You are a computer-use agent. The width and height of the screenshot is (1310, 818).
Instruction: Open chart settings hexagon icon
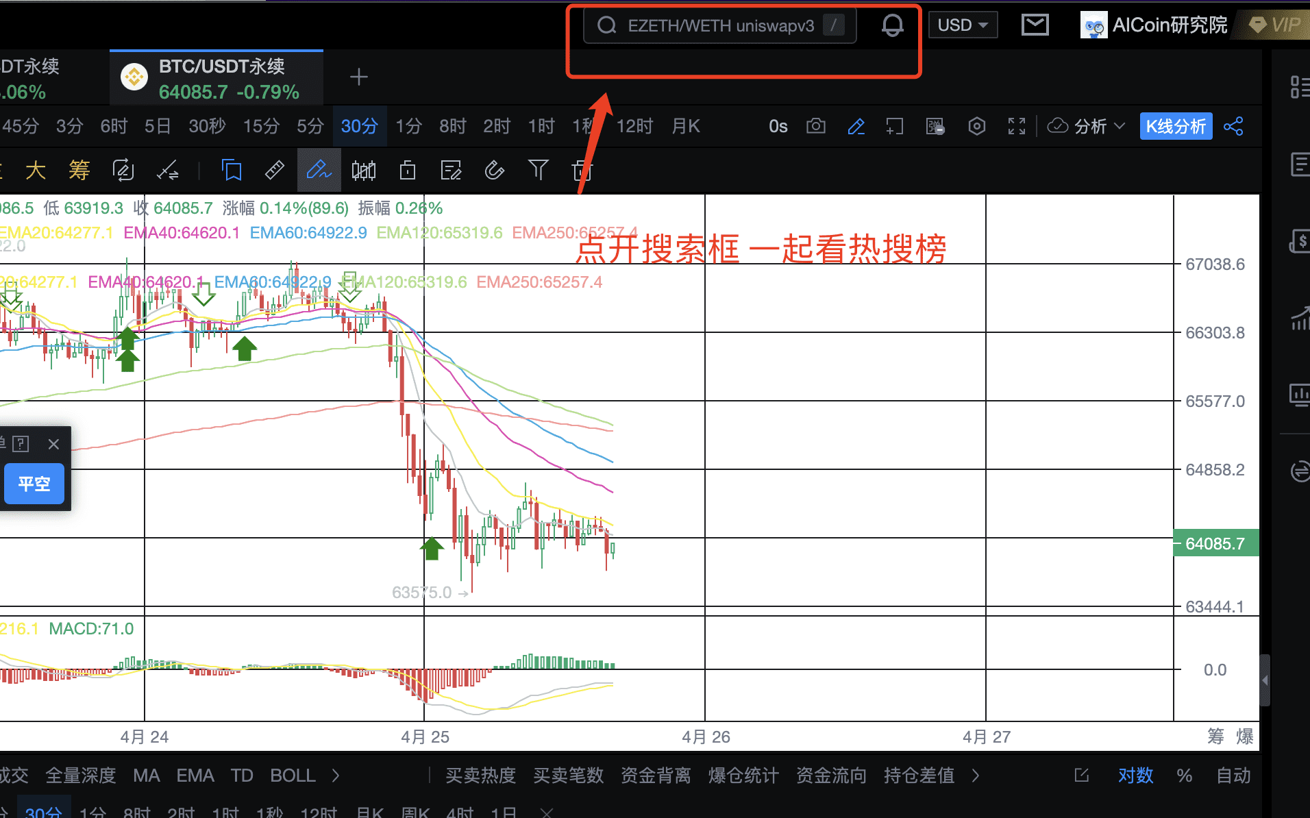point(977,126)
